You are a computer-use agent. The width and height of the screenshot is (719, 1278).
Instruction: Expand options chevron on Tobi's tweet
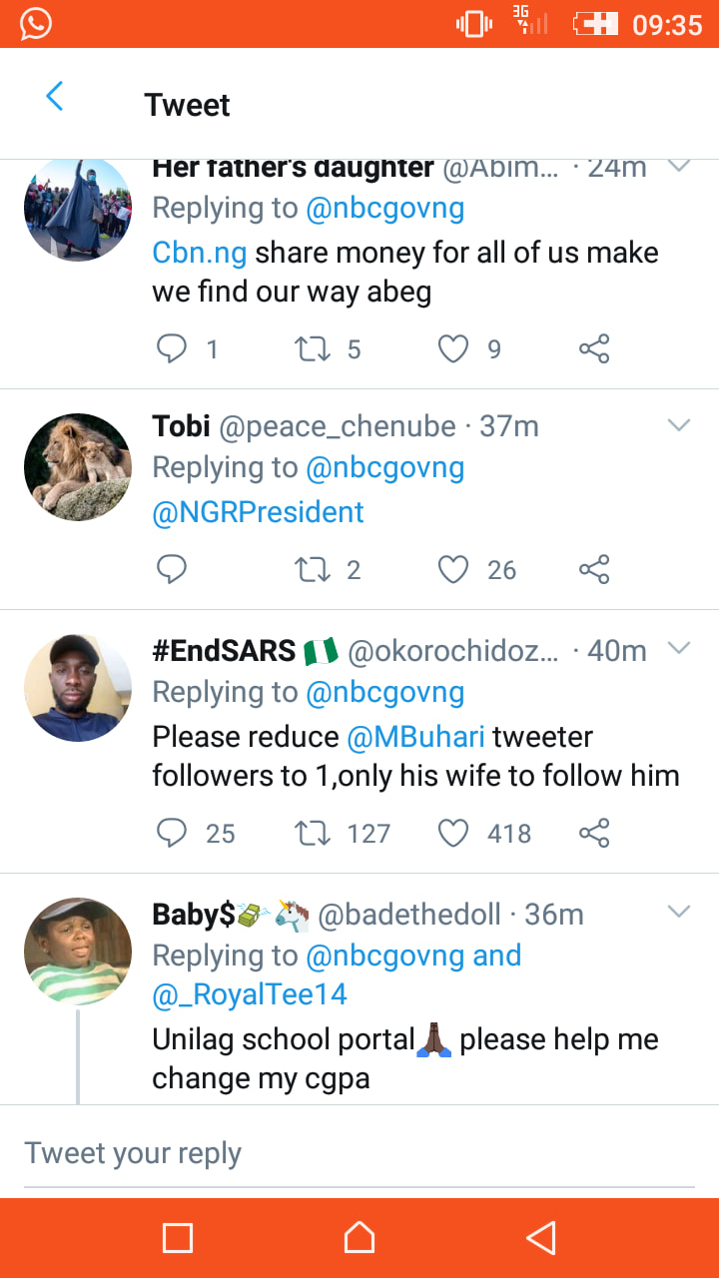(x=679, y=426)
